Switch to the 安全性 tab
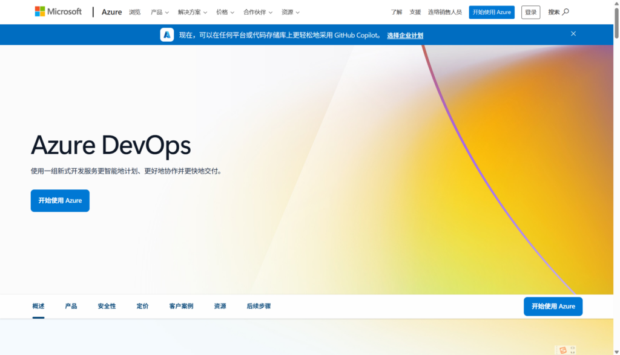Screen dimensions: 620x355 107,307
